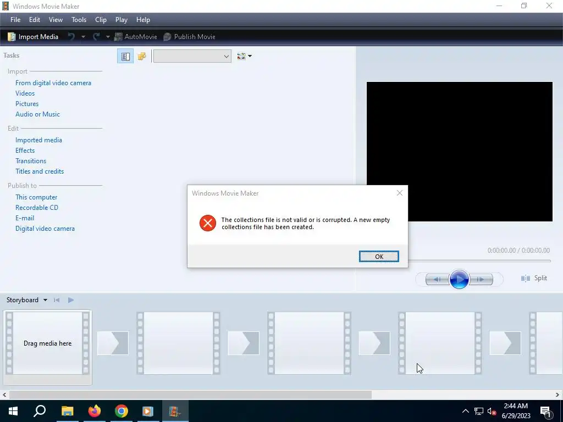Open the Edit menu

click(x=35, y=20)
